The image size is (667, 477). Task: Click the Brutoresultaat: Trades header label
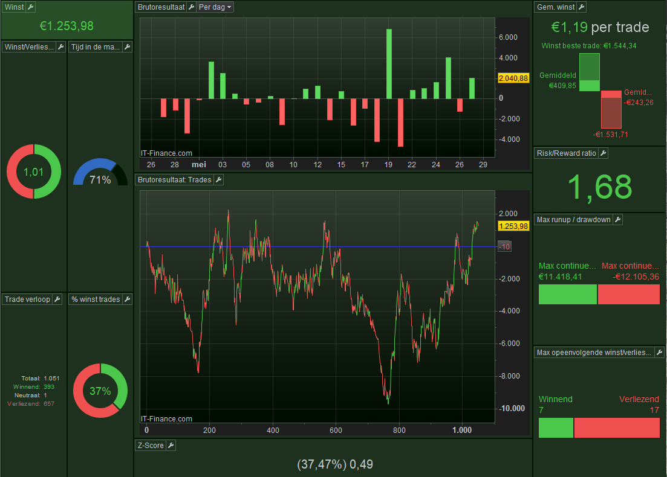point(174,180)
